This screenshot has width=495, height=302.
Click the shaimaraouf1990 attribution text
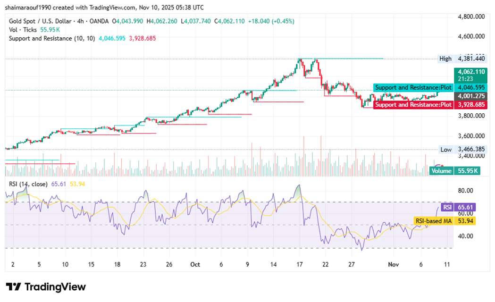pyautogui.click(x=27, y=8)
